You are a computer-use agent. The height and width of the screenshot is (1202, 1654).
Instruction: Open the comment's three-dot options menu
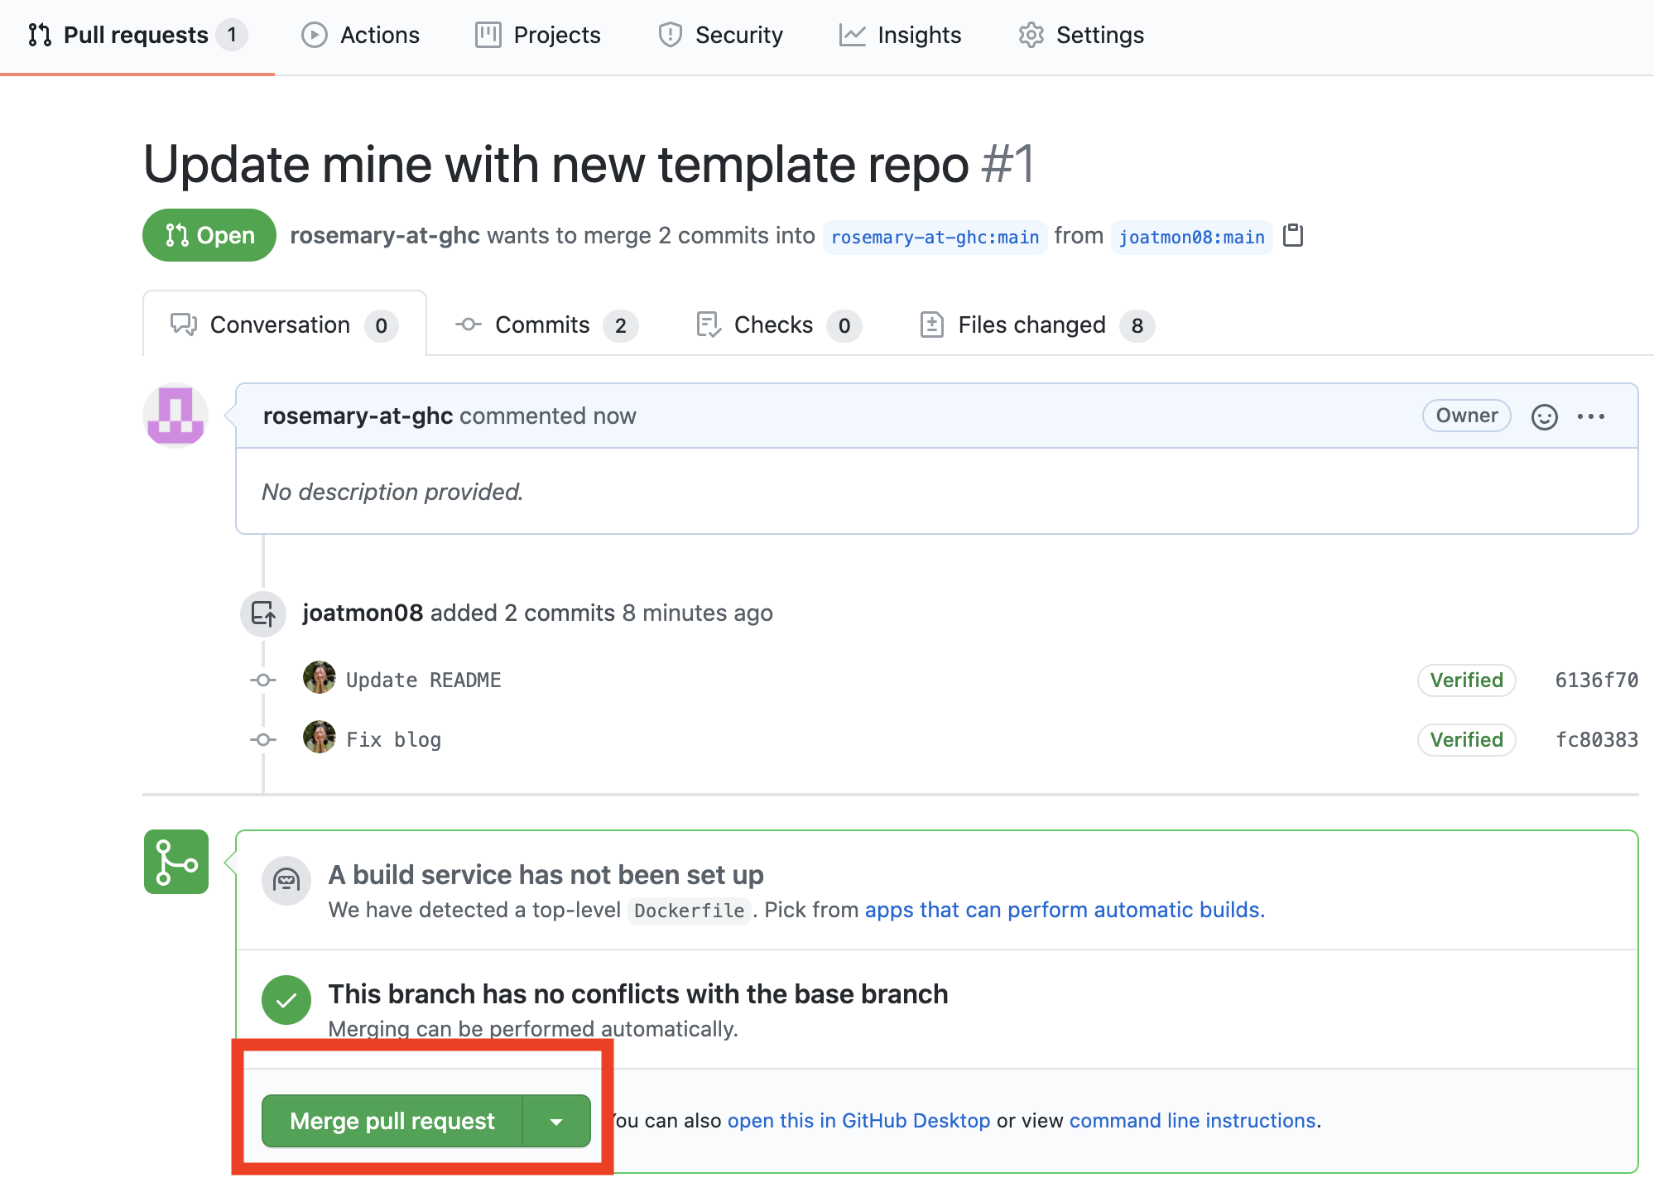(x=1590, y=416)
